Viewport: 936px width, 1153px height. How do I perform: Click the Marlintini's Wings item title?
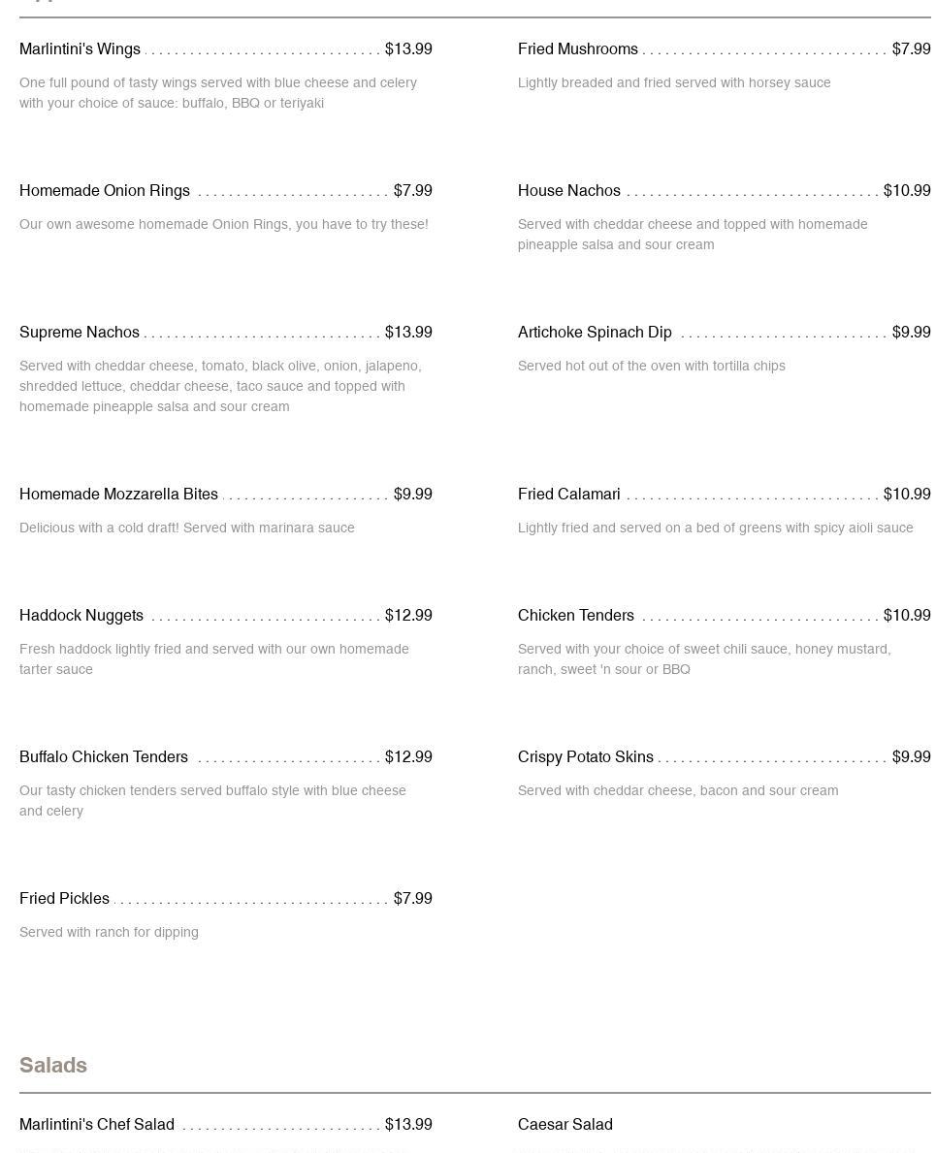pos(80,49)
